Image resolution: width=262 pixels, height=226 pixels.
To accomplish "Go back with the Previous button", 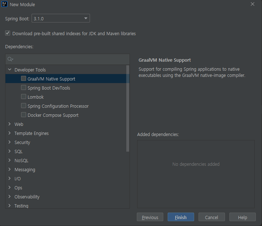I will point(150,217).
